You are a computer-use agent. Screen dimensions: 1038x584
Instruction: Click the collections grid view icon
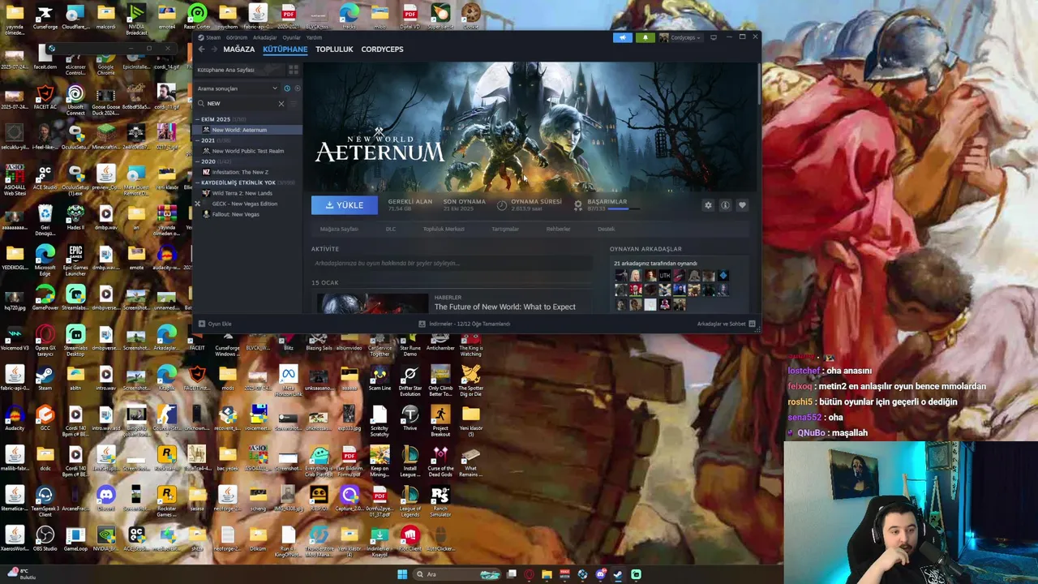294,70
